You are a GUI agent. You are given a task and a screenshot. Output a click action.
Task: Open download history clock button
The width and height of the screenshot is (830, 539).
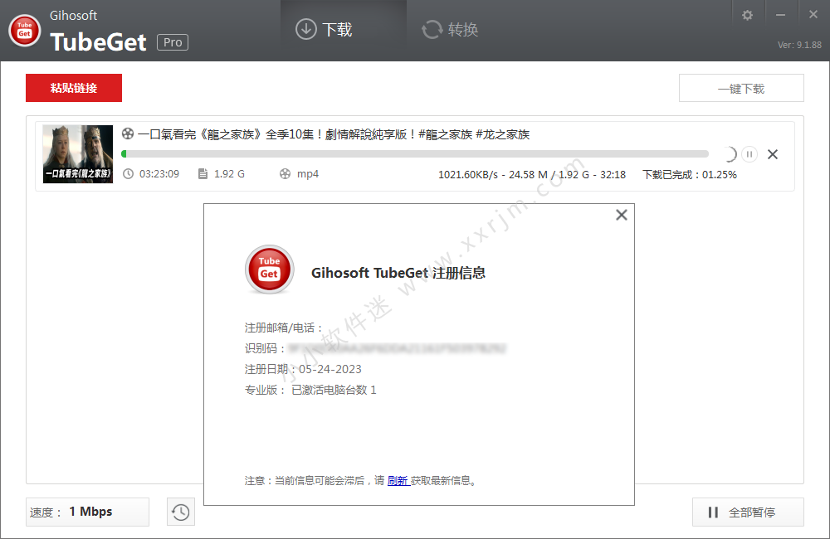tap(180, 512)
